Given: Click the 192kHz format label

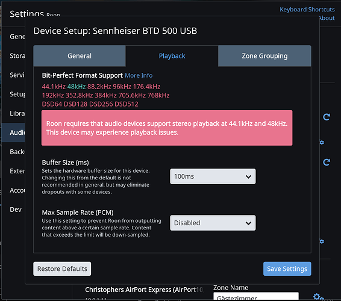Looking at the screenshot, I should pos(53,95).
